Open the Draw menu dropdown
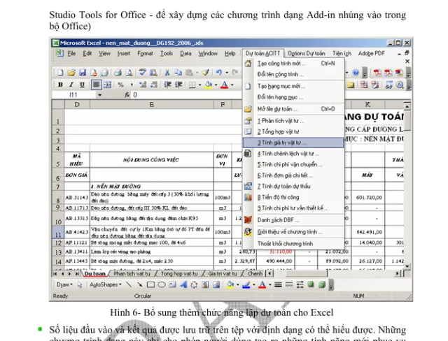 click(64, 284)
